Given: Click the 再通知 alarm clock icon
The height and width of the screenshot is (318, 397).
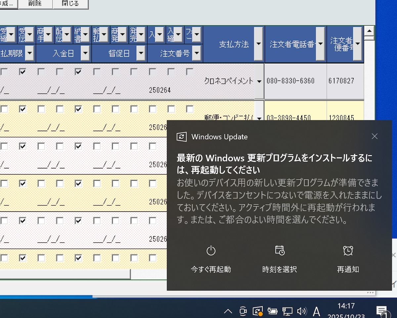Looking at the screenshot, I should tap(348, 251).
